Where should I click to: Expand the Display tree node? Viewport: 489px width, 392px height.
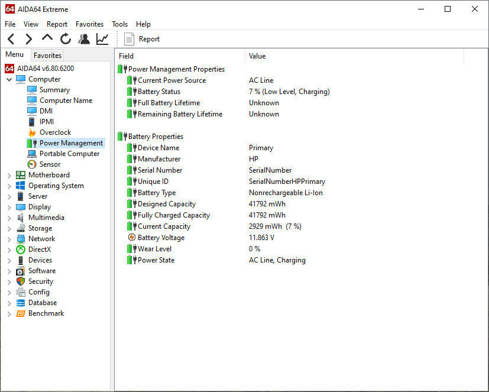click(9, 208)
